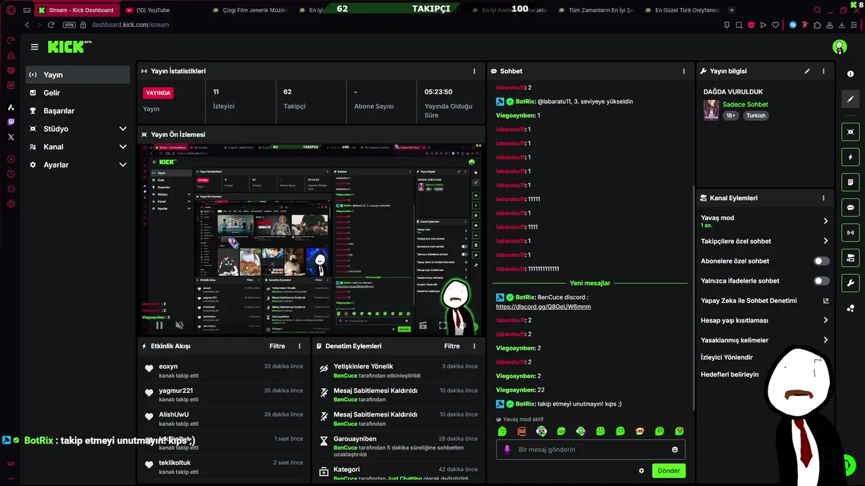Click the stream preview thumbnail
Image resolution: width=865 pixels, height=486 pixels.
312,238
